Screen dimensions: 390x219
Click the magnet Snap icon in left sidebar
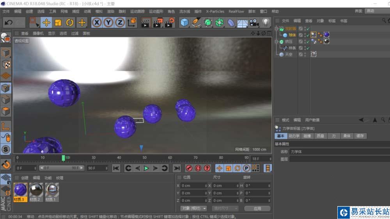(x=6, y=165)
